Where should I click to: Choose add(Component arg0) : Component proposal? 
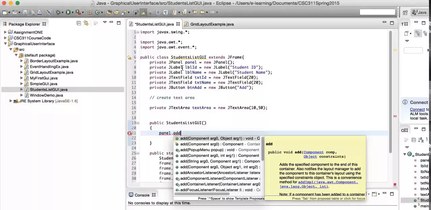click(218, 144)
